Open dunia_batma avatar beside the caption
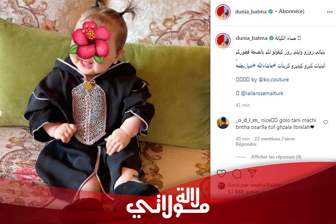This screenshot has height=224, width=336. point(223,40)
